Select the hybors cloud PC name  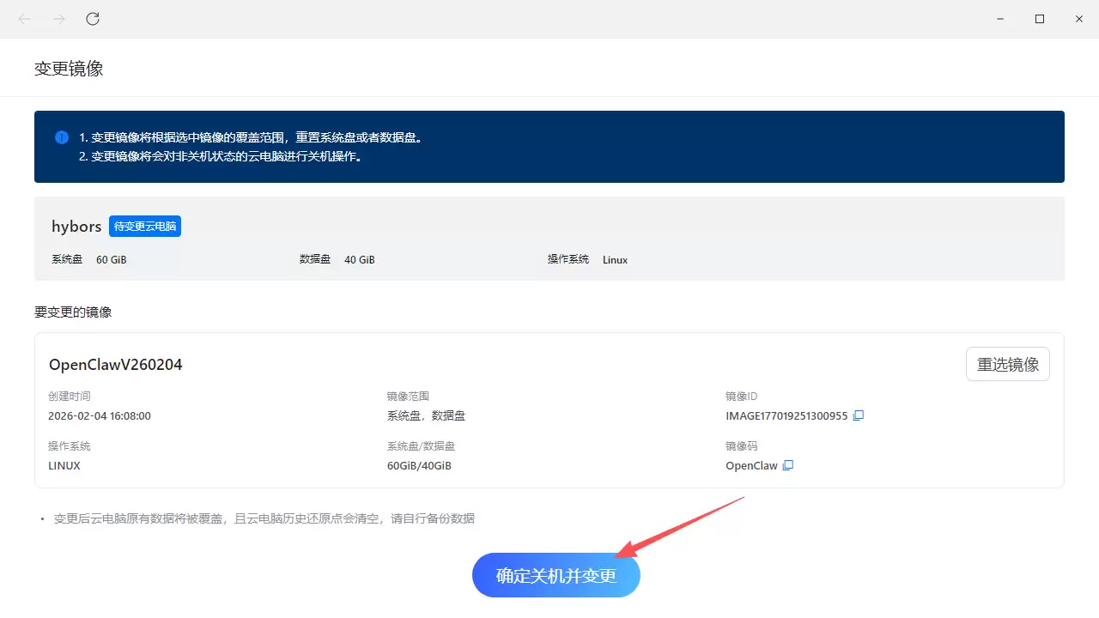76,226
